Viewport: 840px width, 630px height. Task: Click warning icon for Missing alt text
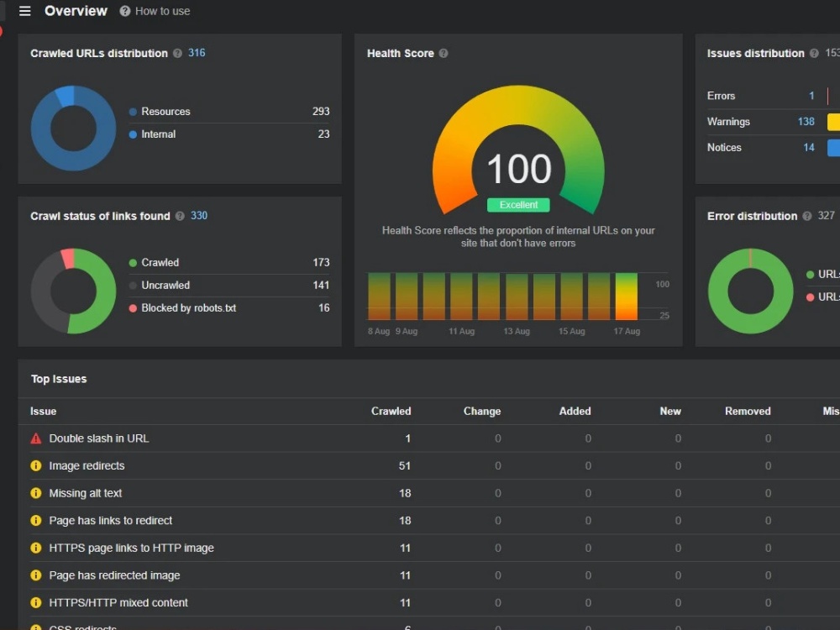pyautogui.click(x=36, y=493)
